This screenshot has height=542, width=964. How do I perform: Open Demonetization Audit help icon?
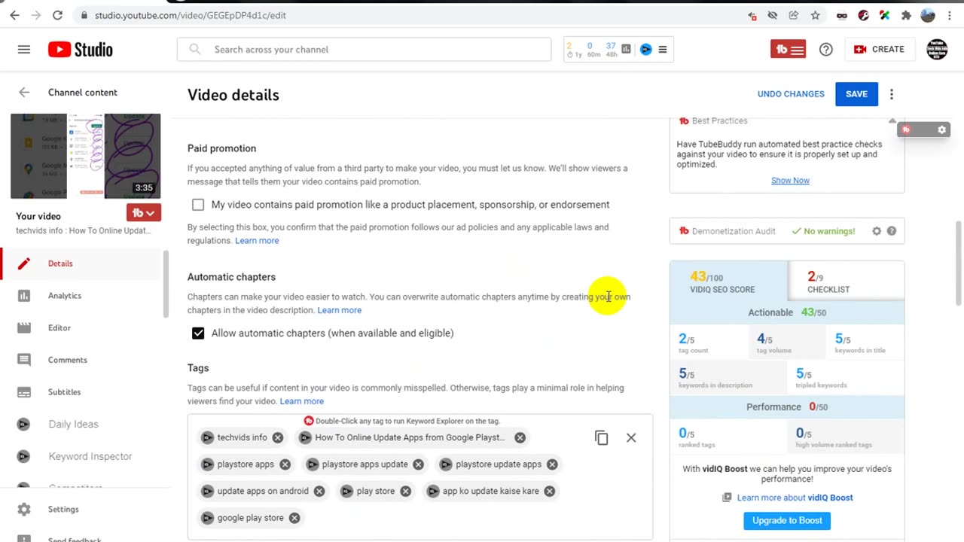(x=892, y=231)
